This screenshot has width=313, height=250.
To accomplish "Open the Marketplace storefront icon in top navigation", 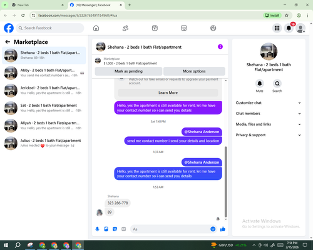I will pos(184,28).
